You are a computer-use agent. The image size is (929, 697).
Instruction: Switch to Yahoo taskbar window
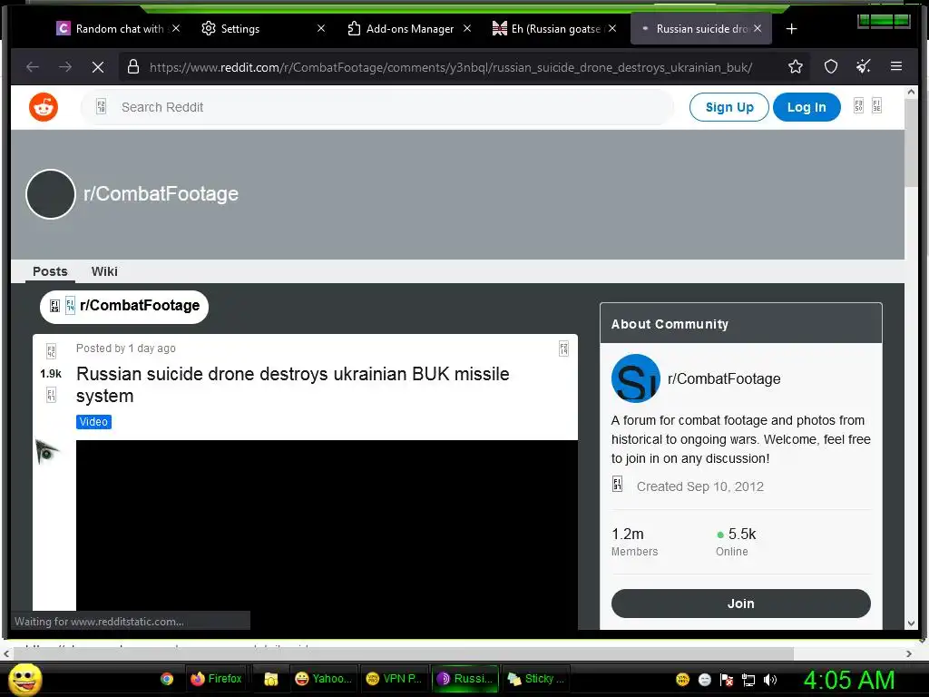pyautogui.click(x=323, y=679)
